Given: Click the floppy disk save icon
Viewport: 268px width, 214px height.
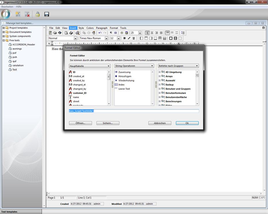Looking at the screenshot, I should [x=47, y=14].
